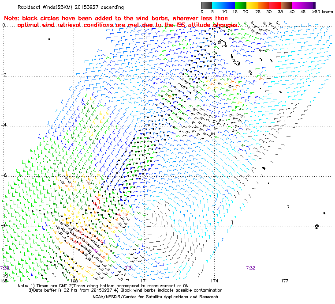This screenshot has width=335, height=304.
Task: Select the gray 0-5 knots legend segment
Action: click(x=206, y=5)
